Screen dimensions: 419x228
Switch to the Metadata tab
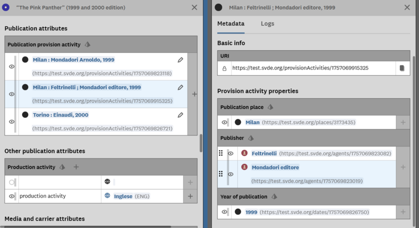point(230,24)
